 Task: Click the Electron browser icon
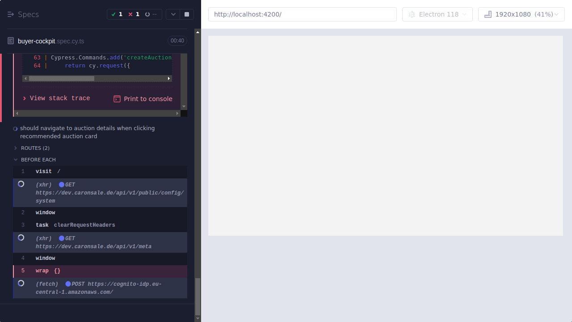tap(412, 14)
